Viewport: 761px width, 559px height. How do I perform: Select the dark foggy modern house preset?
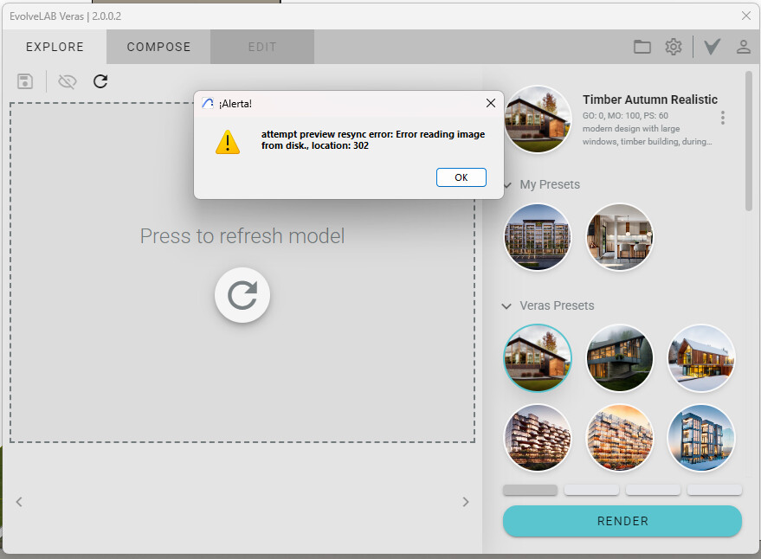[x=619, y=358]
